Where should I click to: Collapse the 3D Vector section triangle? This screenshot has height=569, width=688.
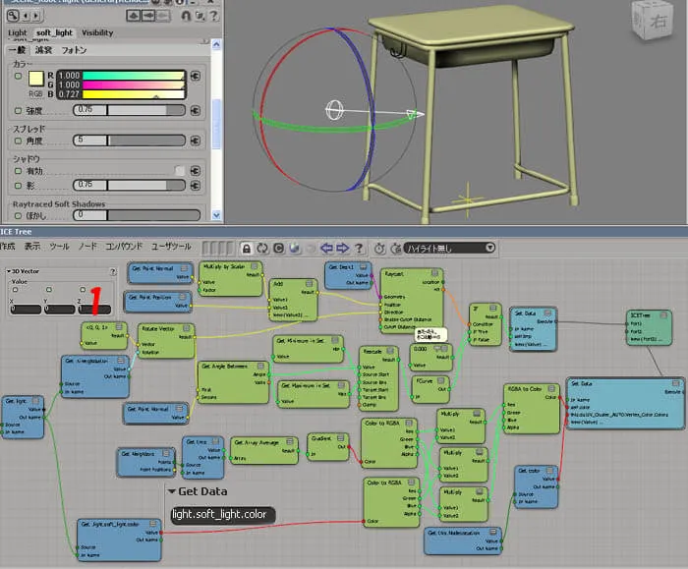pos(9,271)
